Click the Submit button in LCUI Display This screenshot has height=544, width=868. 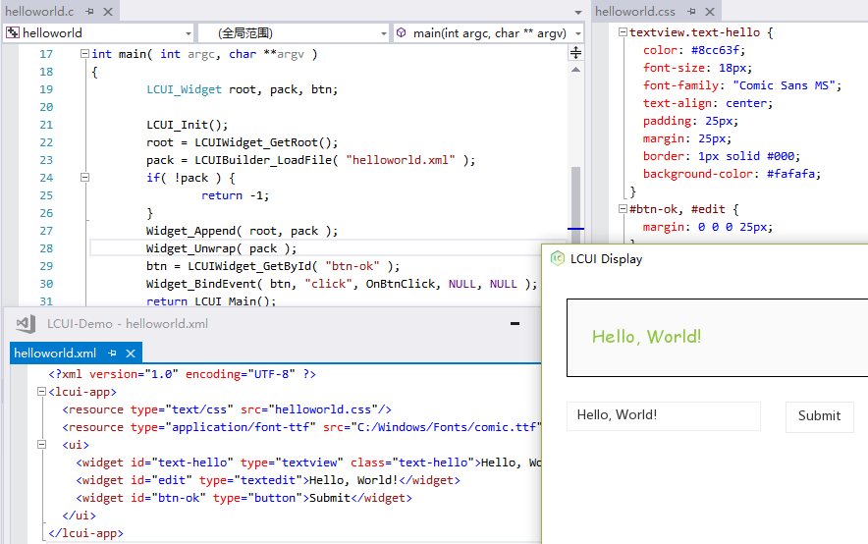(819, 416)
